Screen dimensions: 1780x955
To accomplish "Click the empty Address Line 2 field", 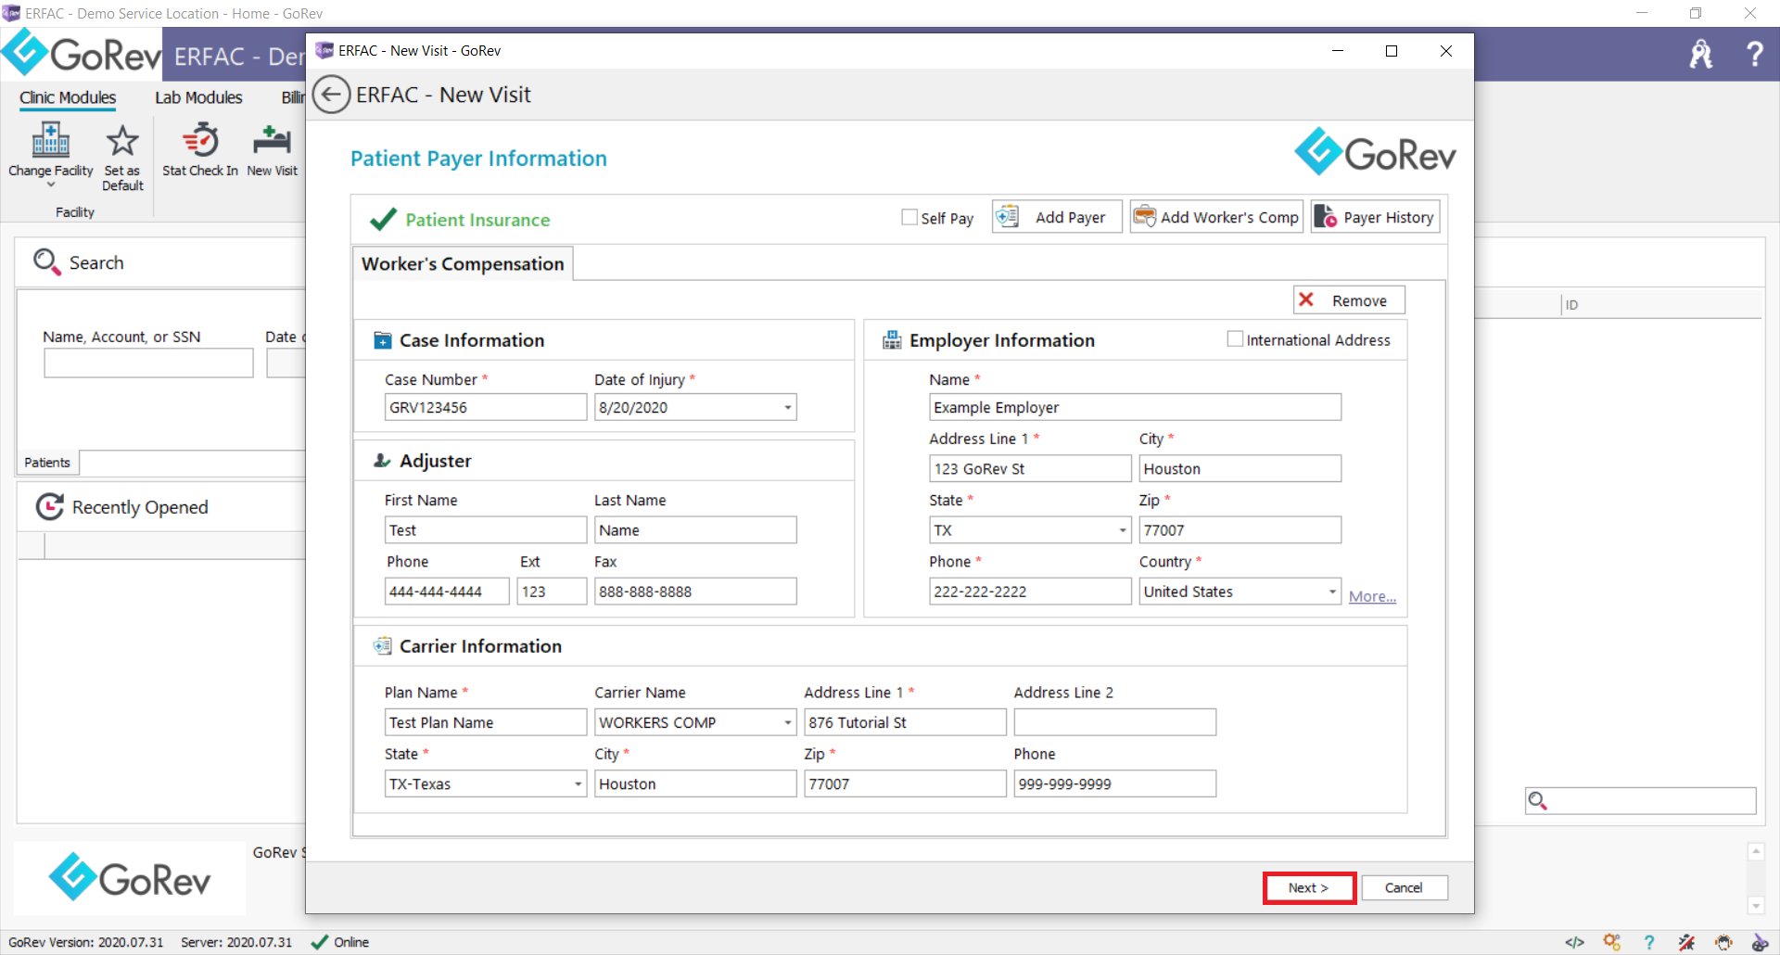I will pos(1114,722).
